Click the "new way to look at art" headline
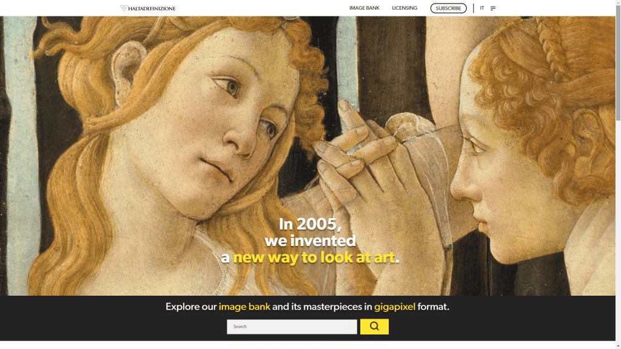 click(x=314, y=258)
